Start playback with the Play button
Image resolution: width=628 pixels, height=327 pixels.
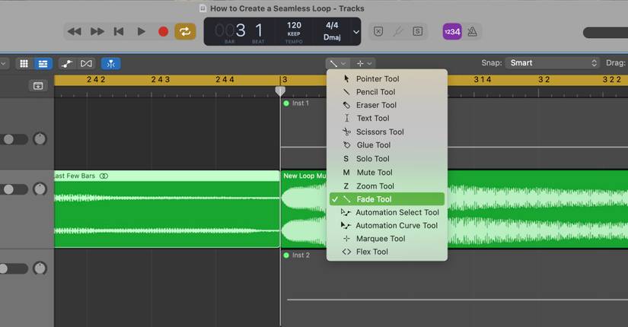tap(141, 32)
